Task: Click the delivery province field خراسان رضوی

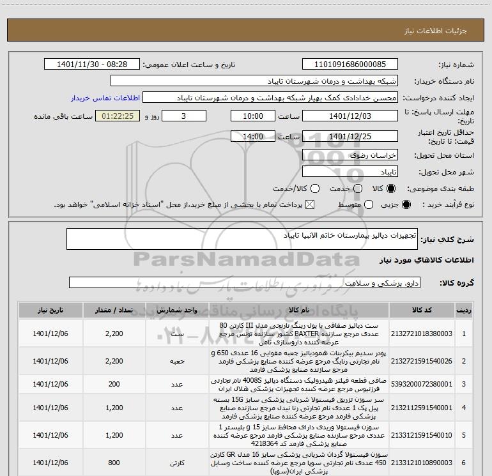Action: pos(350,155)
